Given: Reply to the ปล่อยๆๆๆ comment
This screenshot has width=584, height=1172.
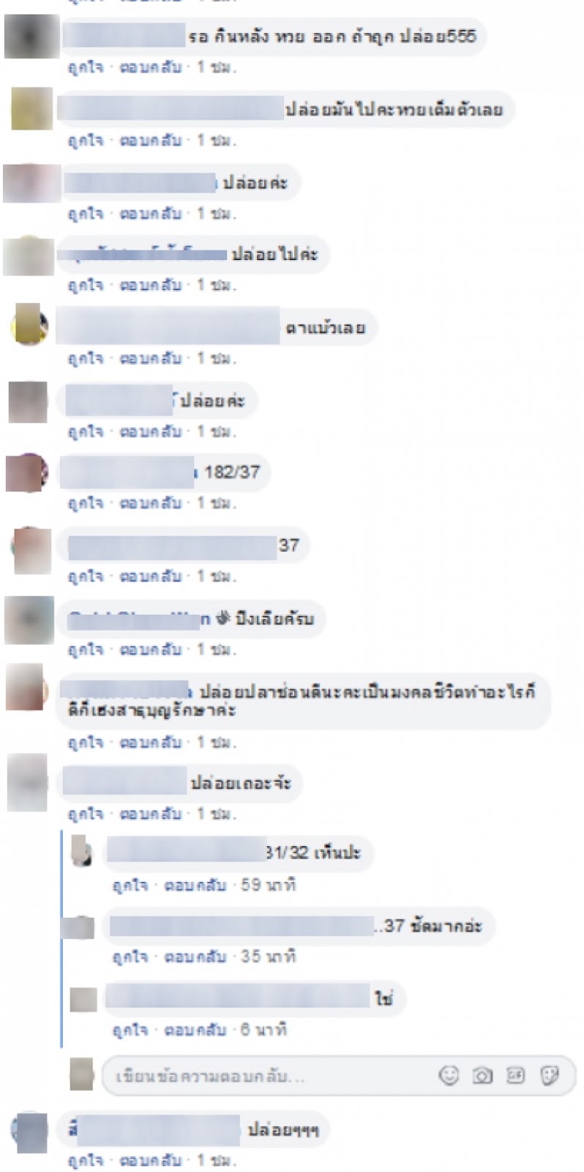Looking at the screenshot, I should pyautogui.click(x=150, y=1160).
